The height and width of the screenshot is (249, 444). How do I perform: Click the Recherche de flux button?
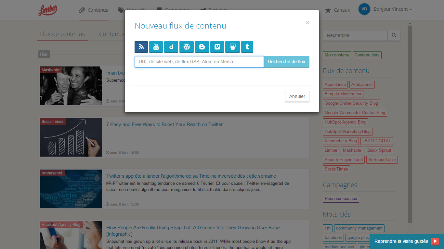286,62
